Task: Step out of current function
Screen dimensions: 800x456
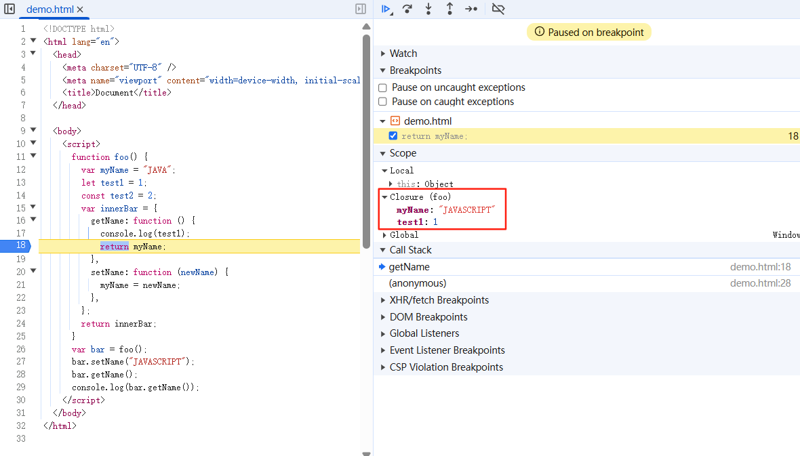Action: pyautogui.click(x=449, y=9)
